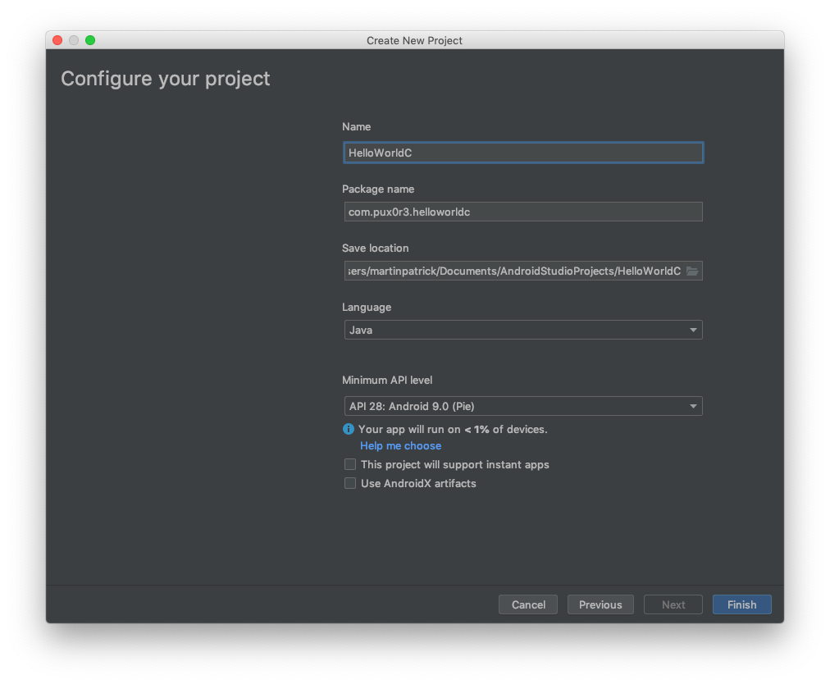Click the Language dropdown arrow

[x=694, y=329]
